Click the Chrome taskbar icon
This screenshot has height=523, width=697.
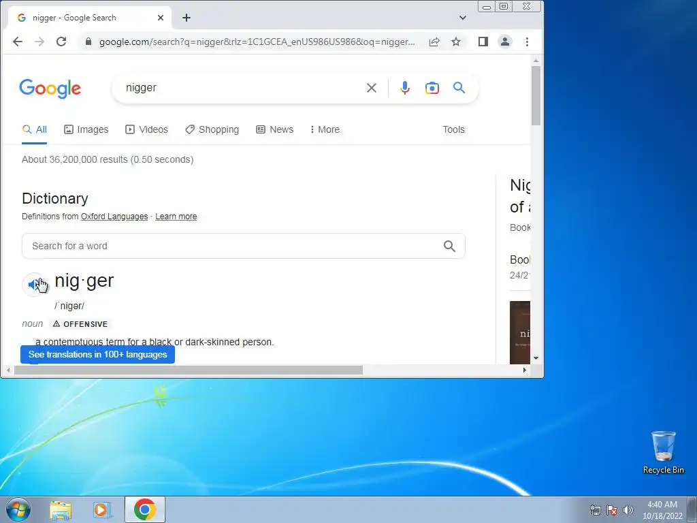(x=145, y=509)
